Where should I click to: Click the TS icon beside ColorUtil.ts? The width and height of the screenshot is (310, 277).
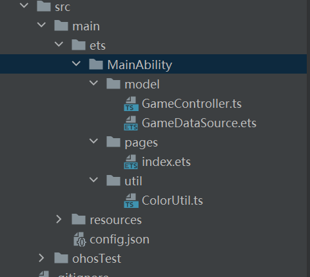point(131,201)
